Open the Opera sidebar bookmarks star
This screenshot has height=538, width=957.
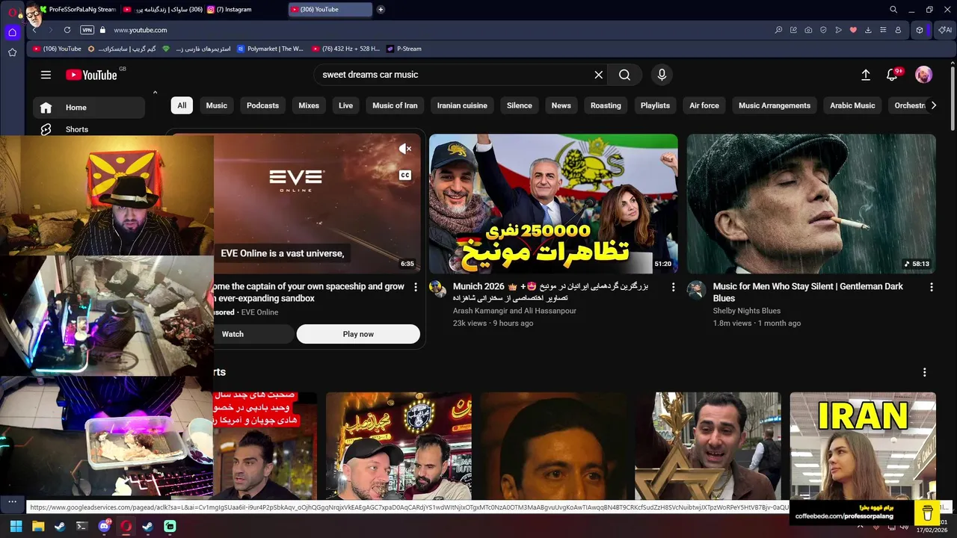click(12, 52)
